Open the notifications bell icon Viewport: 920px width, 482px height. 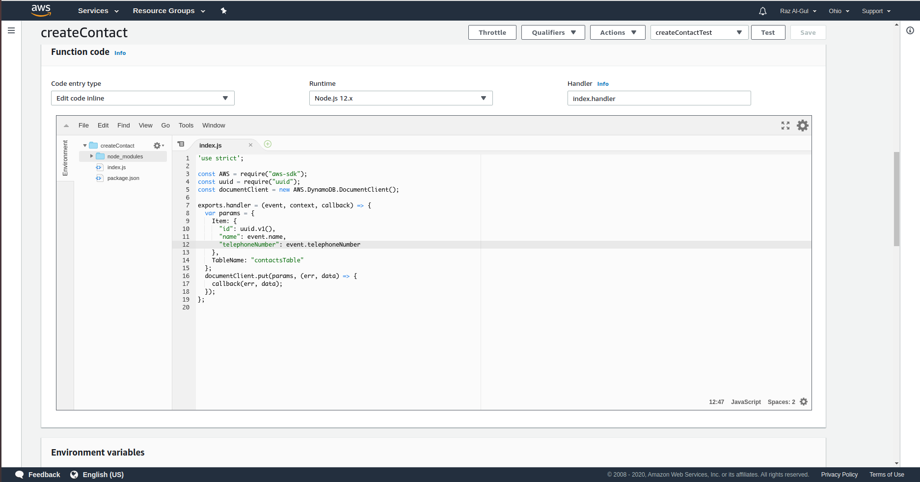click(761, 11)
